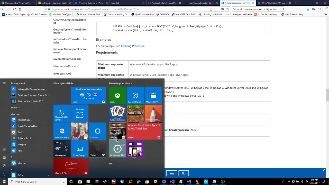
Task: Open the Creating Processes link
Action: pos(132,46)
